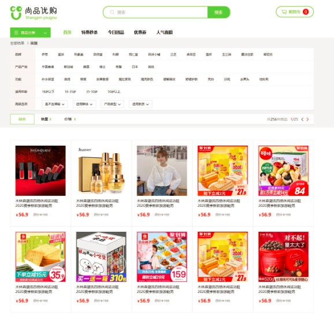This screenshot has height=319, width=334.
Task: Select the 35-50岁 age filter
Action: click(92, 92)
